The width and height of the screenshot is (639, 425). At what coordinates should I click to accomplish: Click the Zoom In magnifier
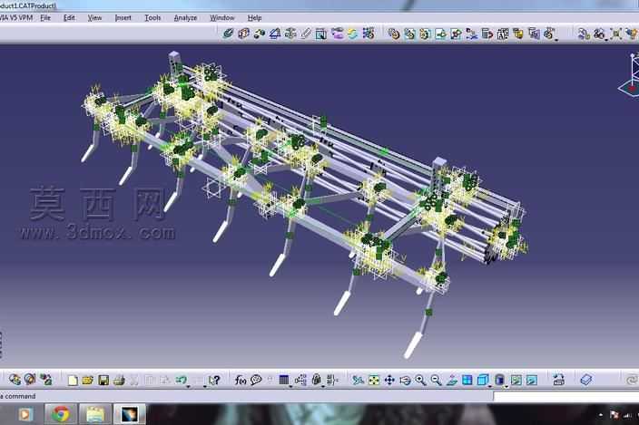[x=420, y=381]
